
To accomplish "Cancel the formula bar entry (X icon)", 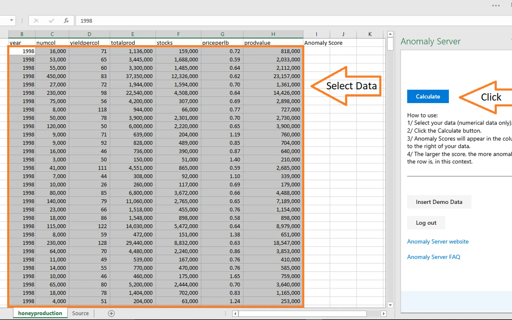I will 36,21.
